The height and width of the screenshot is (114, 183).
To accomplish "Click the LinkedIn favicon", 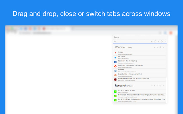I will click(x=116, y=71).
